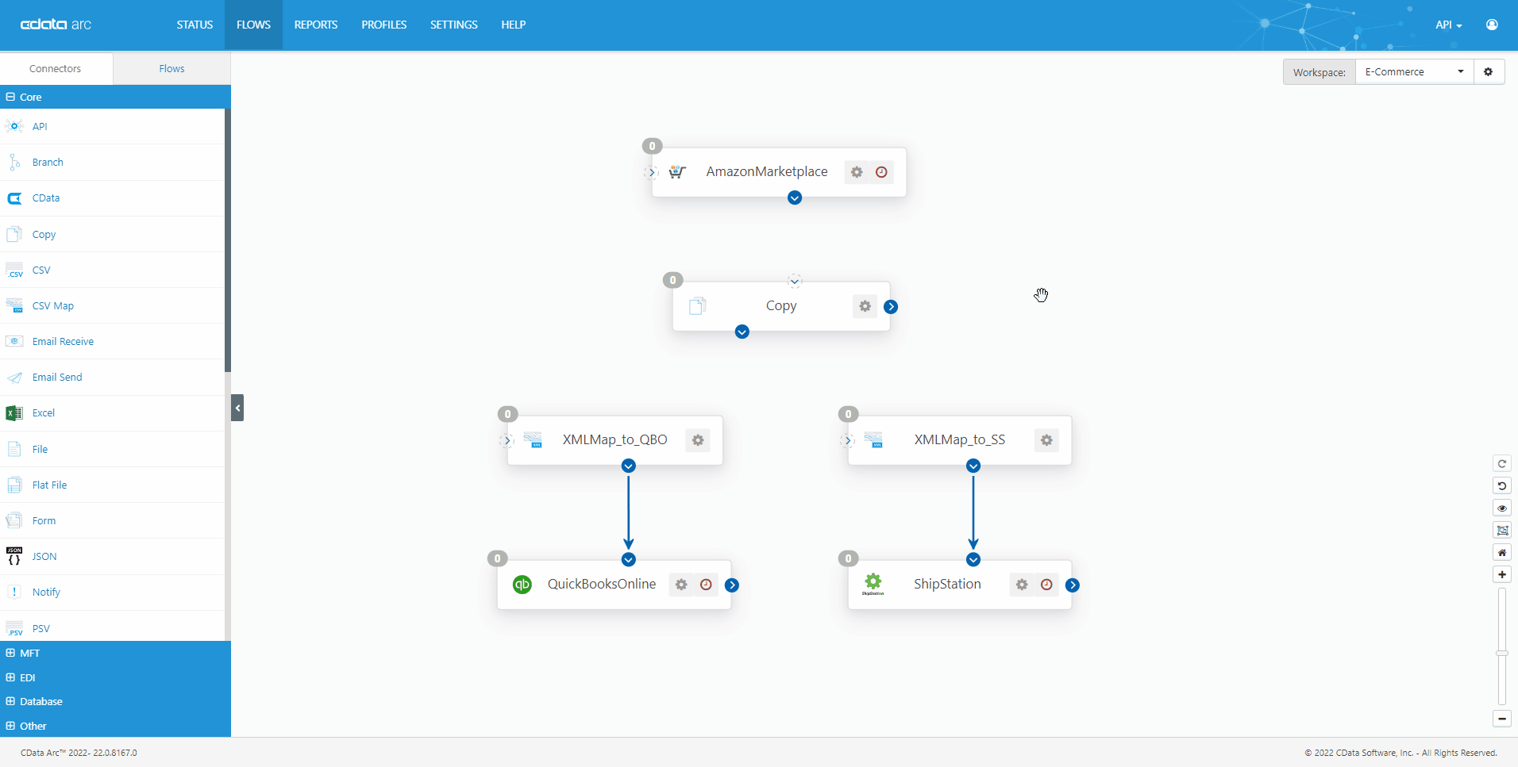Viewport: 1518px width, 767px height.
Task: Select the Email Send connector
Action: pyautogui.click(x=112, y=378)
